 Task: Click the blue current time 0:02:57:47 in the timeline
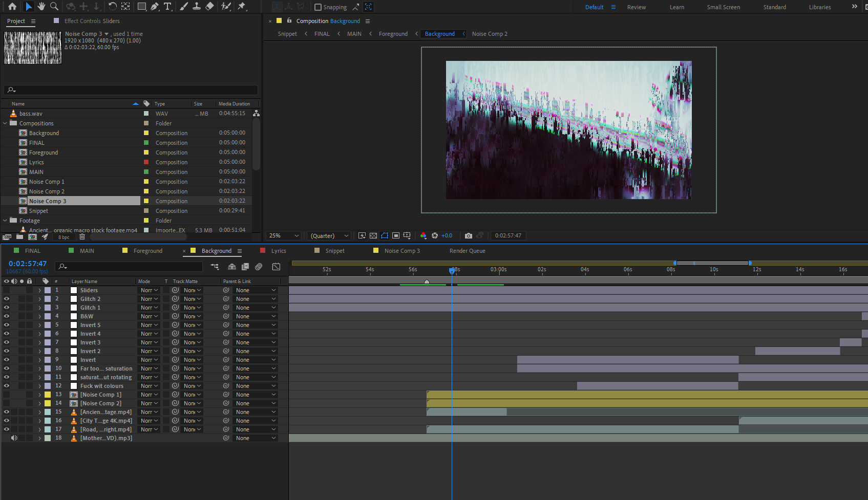pyautogui.click(x=28, y=264)
